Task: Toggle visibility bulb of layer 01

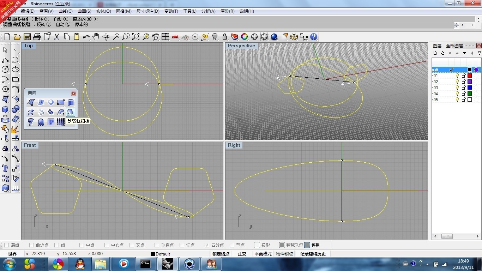Action: pyautogui.click(x=457, y=76)
